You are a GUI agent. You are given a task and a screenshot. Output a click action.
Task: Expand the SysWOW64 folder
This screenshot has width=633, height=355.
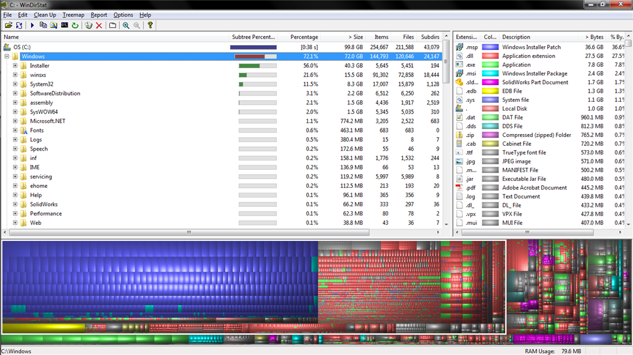click(15, 112)
